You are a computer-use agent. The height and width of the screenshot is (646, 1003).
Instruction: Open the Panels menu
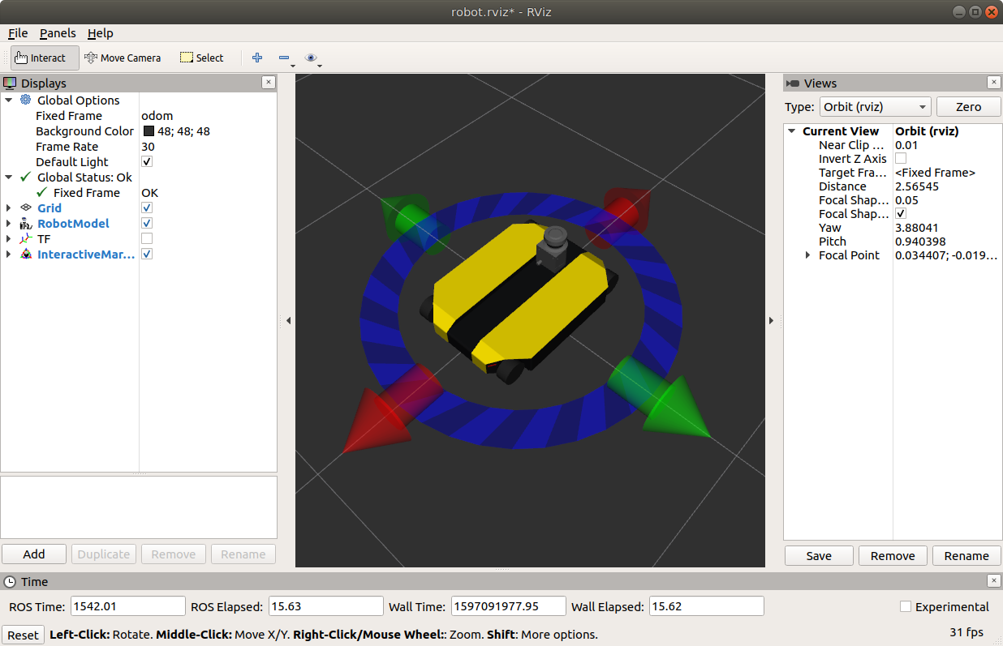[x=58, y=33]
